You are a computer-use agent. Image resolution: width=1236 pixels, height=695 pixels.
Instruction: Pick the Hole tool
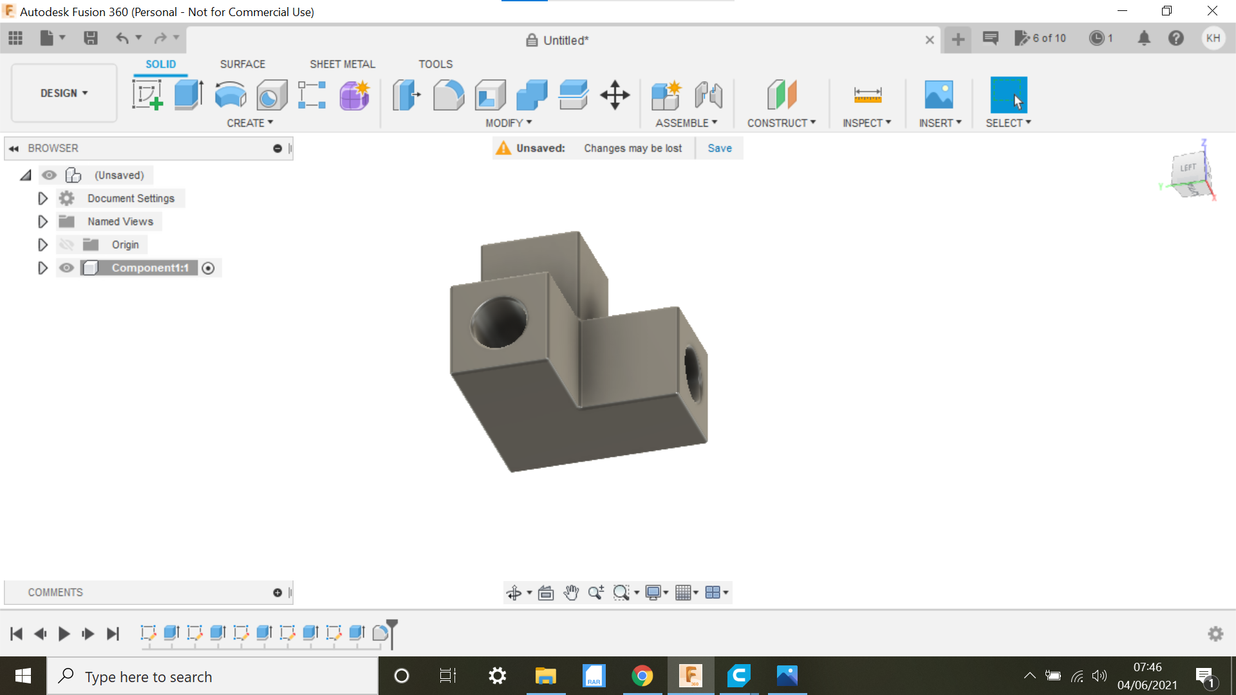pos(272,95)
